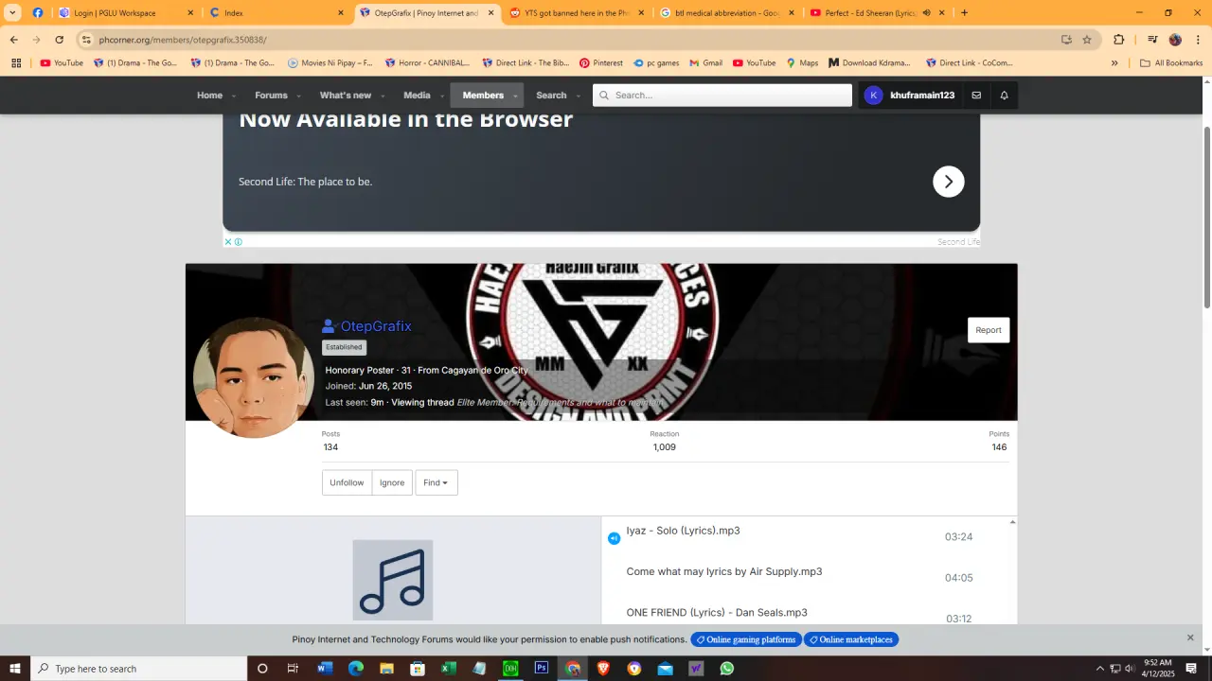
Task: Click the install app icon in address bar
Action: (1066, 40)
